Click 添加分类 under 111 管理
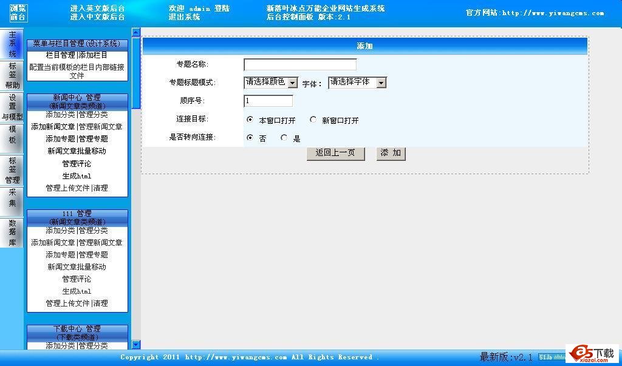Image resolution: width=622 pixels, height=366 pixels. (60, 231)
